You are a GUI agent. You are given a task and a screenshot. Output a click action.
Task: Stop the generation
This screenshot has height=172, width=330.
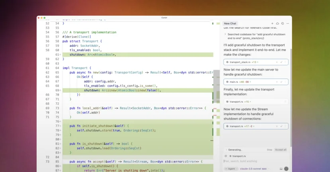point(269,150)
